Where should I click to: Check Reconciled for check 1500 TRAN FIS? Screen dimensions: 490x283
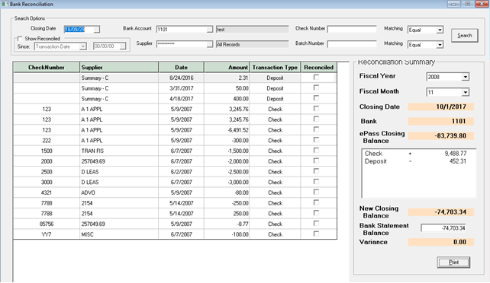pyautogui.click(x=316, y=151)
